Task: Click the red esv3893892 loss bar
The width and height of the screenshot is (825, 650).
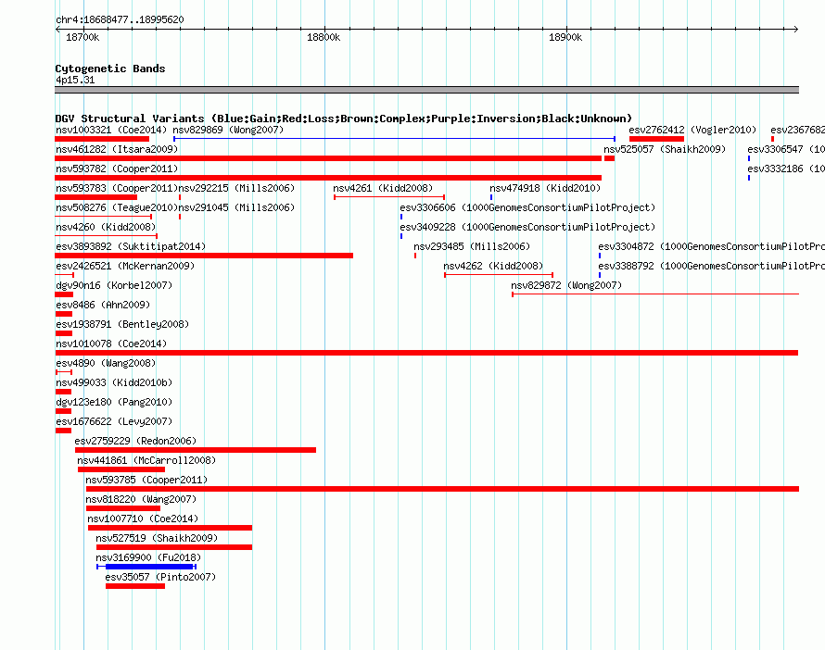Action: 204,256
